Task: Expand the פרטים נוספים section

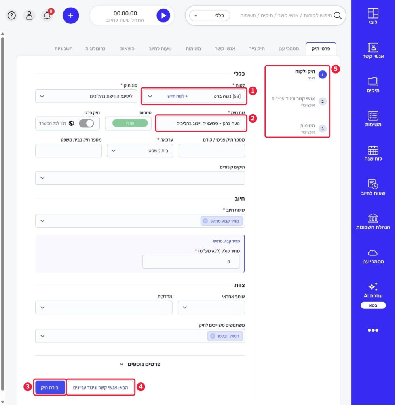Action: pyautogui.click(x=140, y=364)
